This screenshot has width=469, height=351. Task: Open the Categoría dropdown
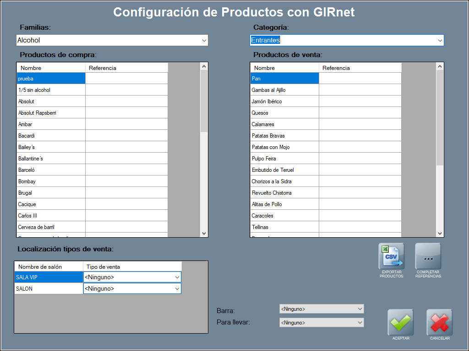pos(440,40)
